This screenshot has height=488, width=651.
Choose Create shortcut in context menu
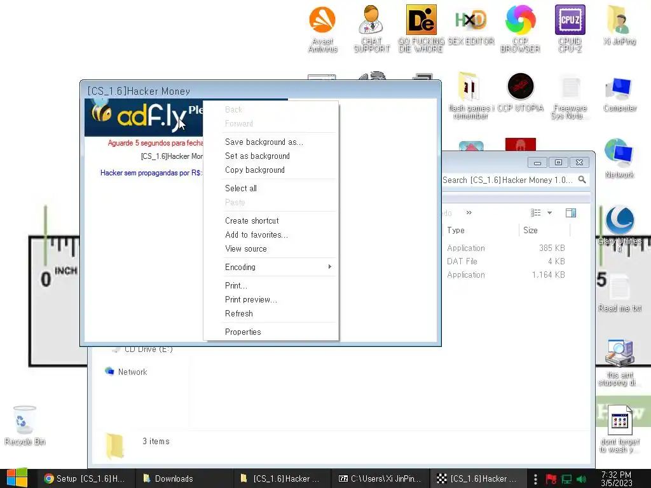(x=271, y=220)
